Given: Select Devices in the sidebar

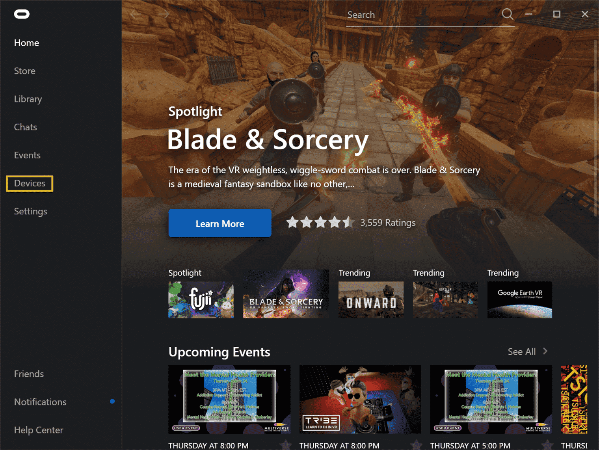Looking at the screenshot, I should 30,184.
